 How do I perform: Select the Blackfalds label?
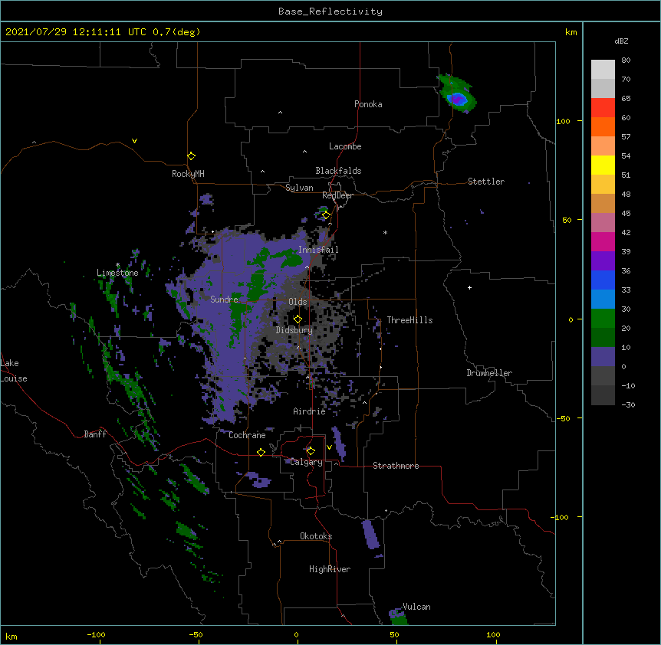point(338,171)
